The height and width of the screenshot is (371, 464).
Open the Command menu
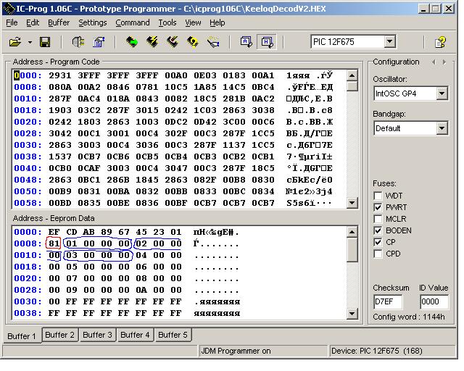(132, 22)
